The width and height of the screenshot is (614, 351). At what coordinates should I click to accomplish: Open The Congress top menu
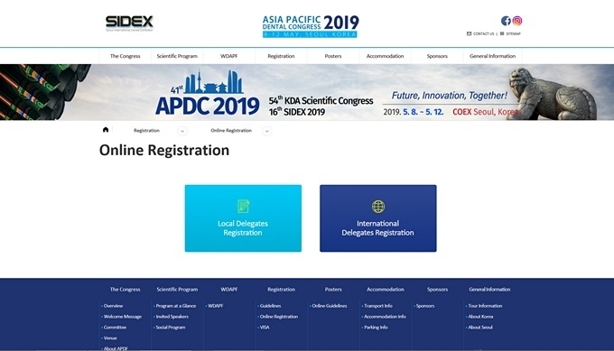[125, 56]
